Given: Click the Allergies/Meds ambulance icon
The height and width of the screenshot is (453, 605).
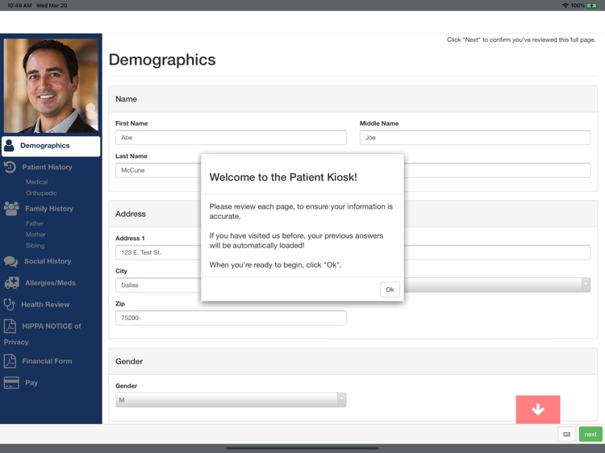Looking at the screenshot, I should [x=11, y=283].
